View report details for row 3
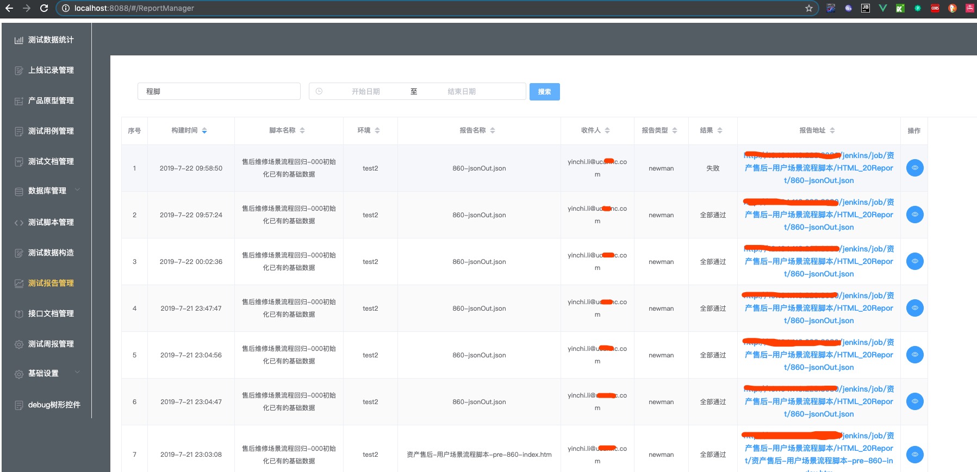 pos(914,261)
